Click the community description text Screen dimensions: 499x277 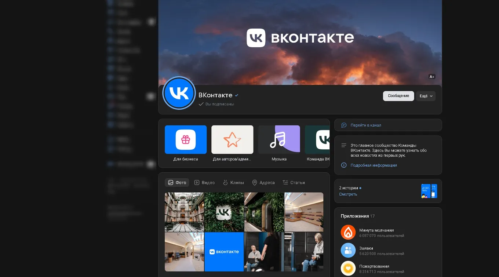[x=389, y=150]
